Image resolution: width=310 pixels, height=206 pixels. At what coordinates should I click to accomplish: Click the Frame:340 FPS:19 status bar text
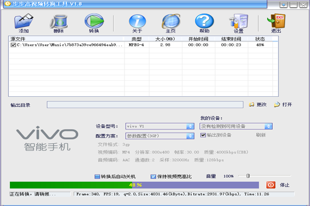click(173, 194)
